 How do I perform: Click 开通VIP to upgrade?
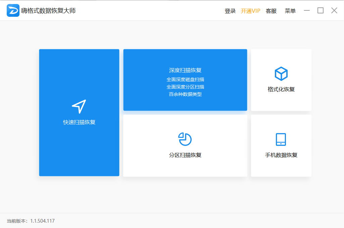point(250,11)
